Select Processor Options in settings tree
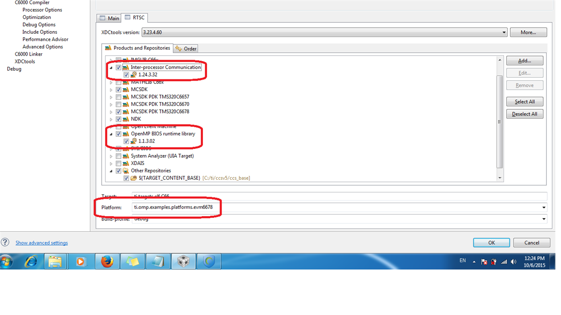Screen dimensions: 561x315 click(42, 10)
